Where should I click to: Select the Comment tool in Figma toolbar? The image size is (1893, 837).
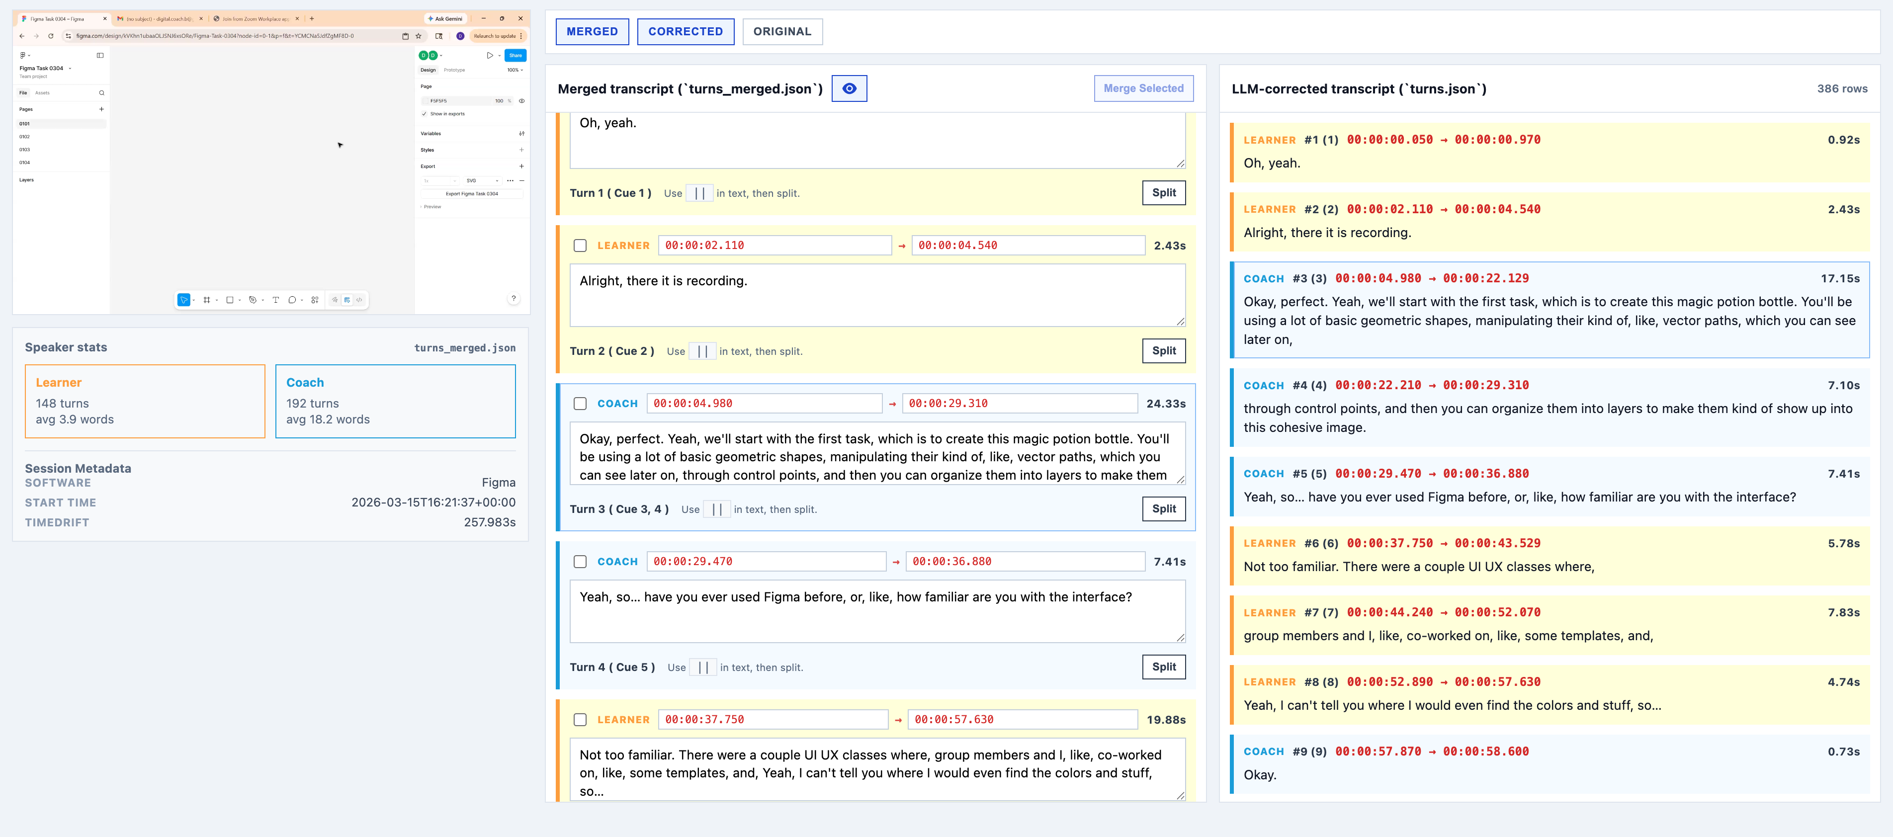(x=292, y=300)
